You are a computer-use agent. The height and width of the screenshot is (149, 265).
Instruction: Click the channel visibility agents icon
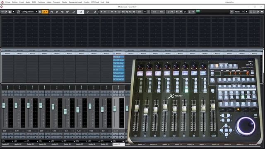[10, 12]
